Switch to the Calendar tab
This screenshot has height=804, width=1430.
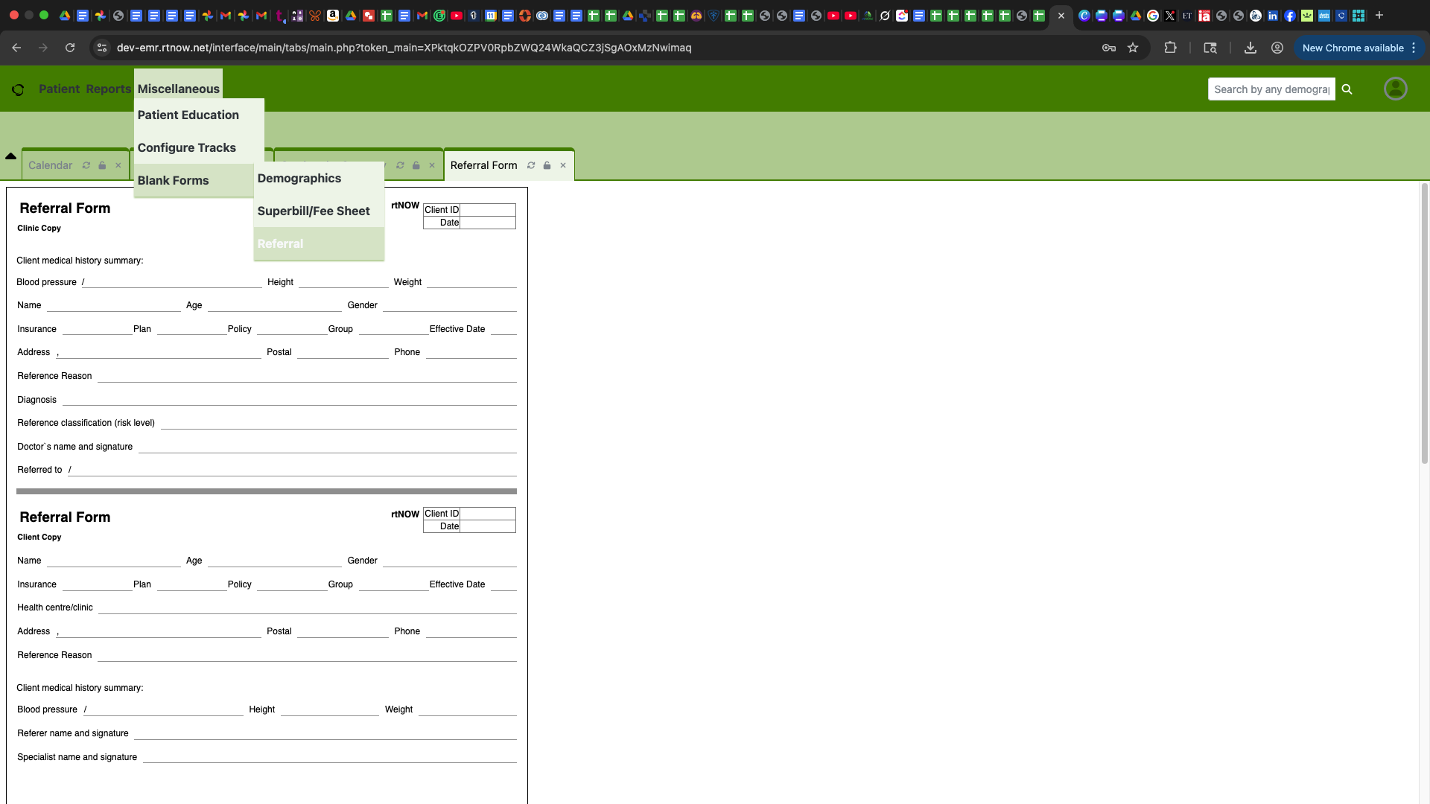pyautogui.click(x=51, y=165)
